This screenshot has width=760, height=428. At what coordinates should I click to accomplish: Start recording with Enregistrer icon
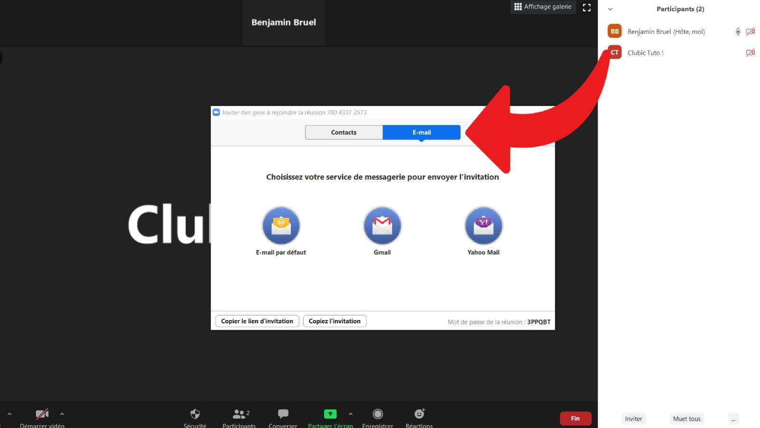(x=378, y=414)
